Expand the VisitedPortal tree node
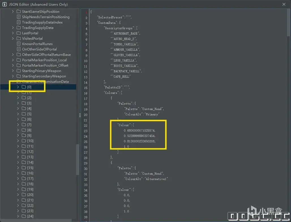 pos(13,39)
